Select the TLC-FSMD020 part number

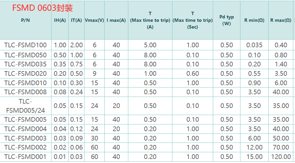[26, 73]
